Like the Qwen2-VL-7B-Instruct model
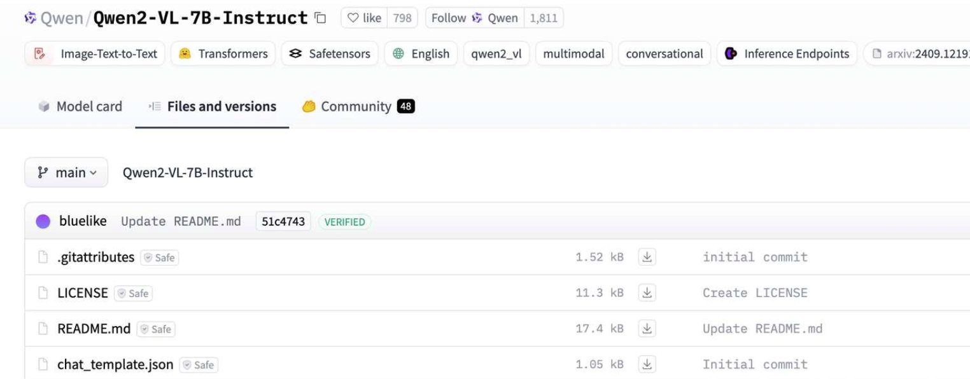 click(x=364, y=18)
